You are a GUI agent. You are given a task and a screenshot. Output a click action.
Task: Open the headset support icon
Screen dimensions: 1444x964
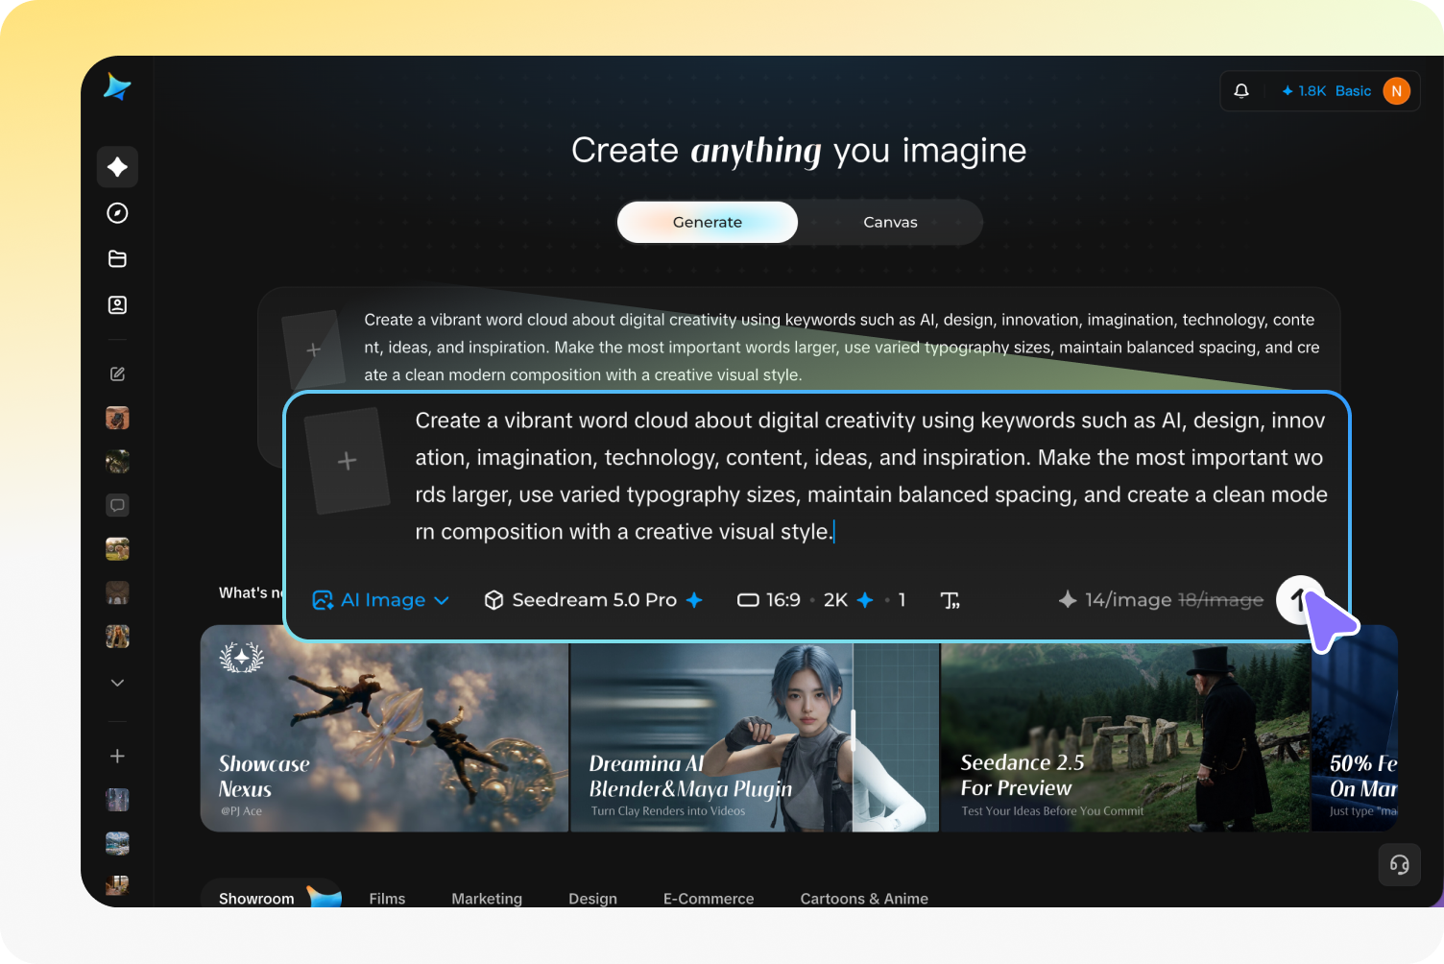[x=1400, y=865]
